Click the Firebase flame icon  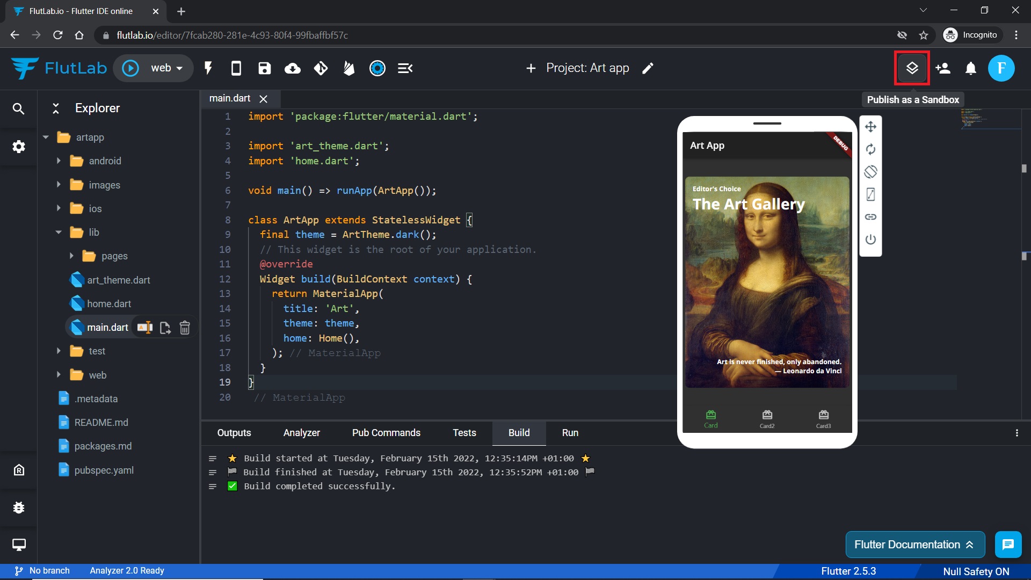[349, 68]
